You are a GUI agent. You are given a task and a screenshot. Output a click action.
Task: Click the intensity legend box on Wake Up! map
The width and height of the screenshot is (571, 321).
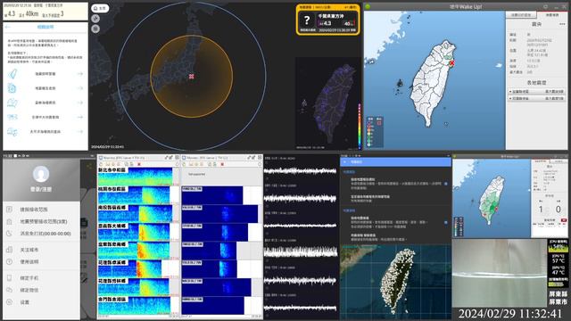click(x=375, y=132)
